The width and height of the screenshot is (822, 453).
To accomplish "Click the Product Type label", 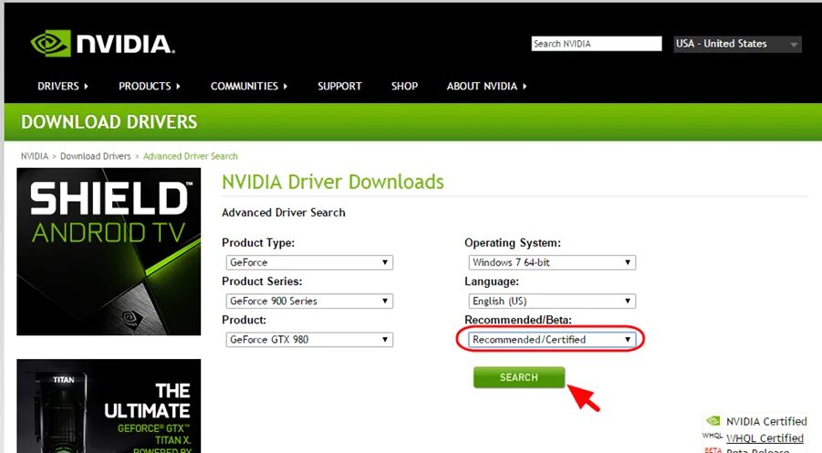I will [258, 243].
